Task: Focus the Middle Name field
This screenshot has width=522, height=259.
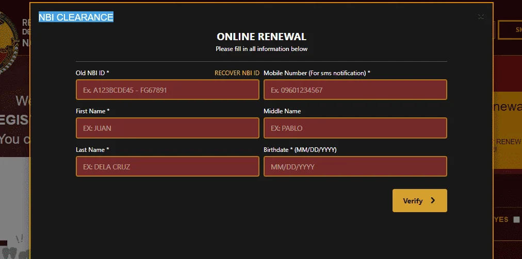Action: coord(355,128)
